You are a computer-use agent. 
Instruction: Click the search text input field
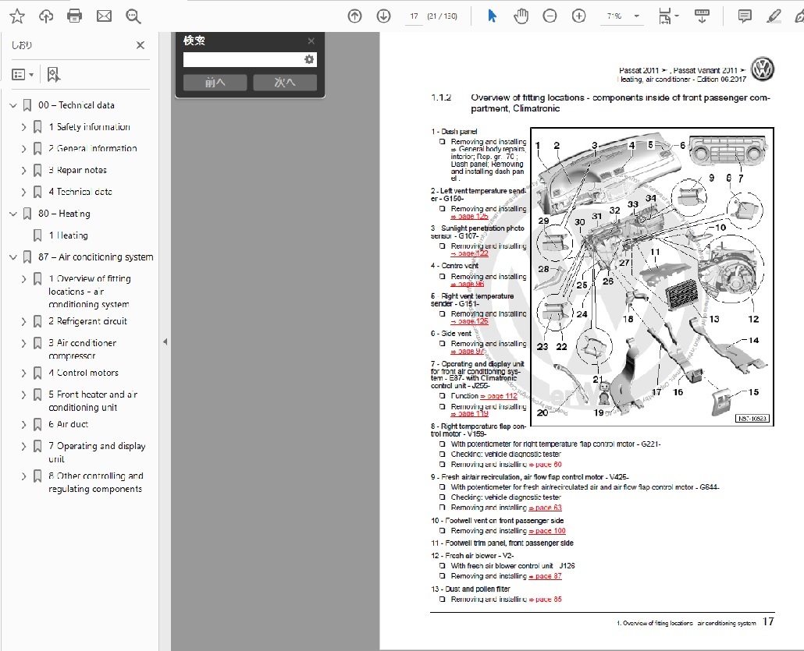click(x=242, y=60)
